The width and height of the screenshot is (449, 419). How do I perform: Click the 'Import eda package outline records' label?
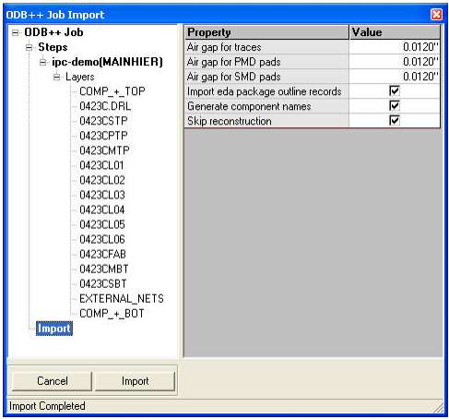[265, 91]
